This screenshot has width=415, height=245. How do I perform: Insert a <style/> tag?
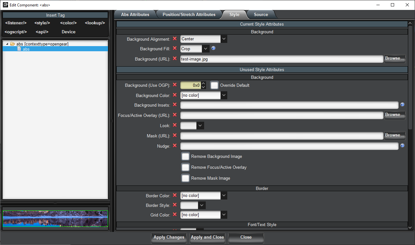click(x=42, y=23)
